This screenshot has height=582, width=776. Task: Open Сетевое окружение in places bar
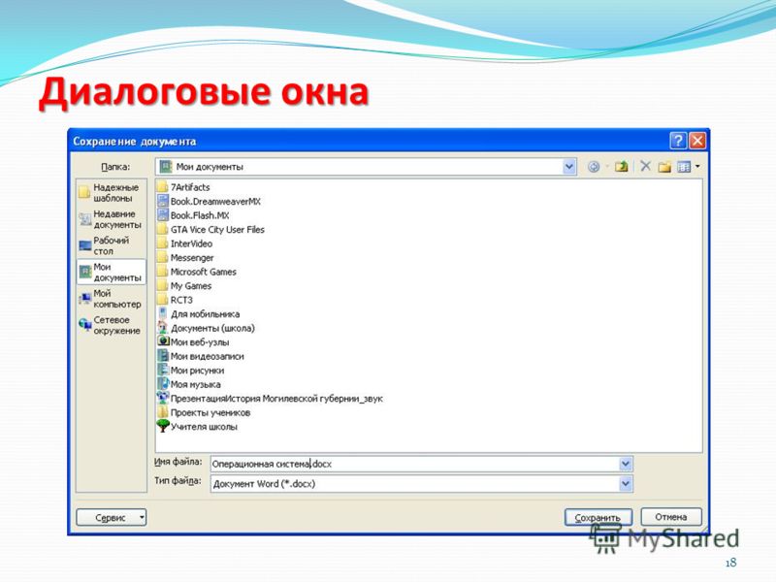click(x=112, y=325)
